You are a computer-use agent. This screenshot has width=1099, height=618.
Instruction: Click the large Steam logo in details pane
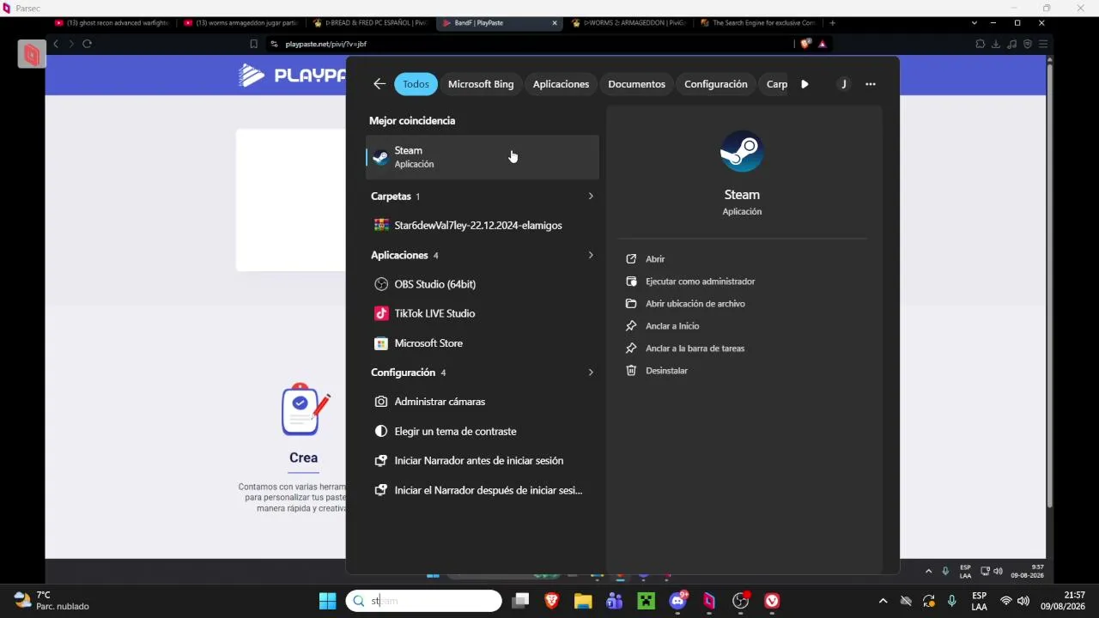[742, 152]
